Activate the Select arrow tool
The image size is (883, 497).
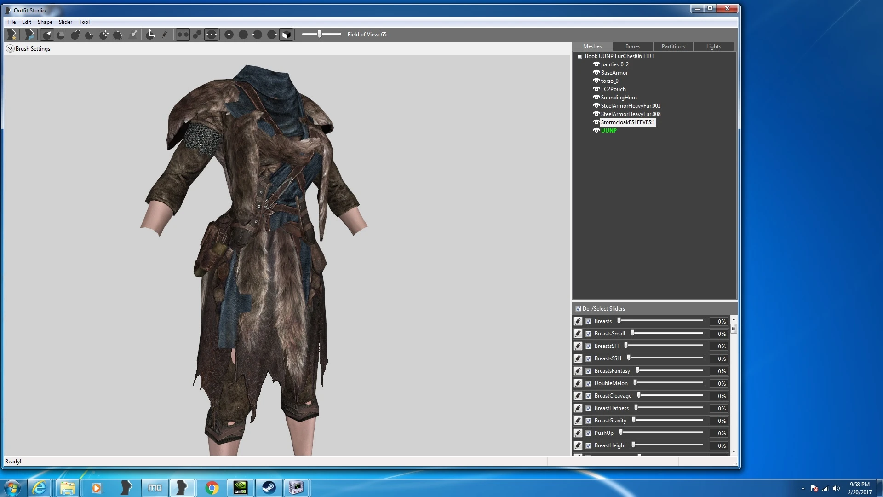[47, 35]
